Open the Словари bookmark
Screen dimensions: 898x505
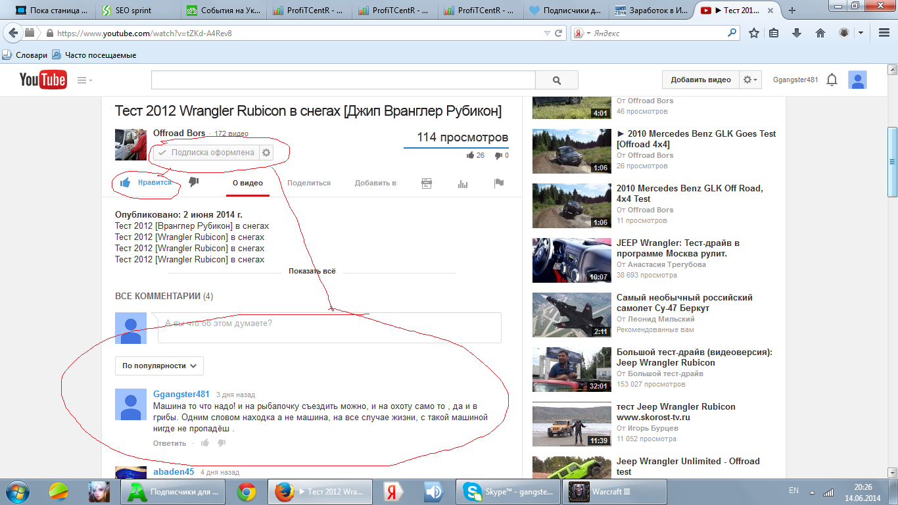[x=25, y=55]
